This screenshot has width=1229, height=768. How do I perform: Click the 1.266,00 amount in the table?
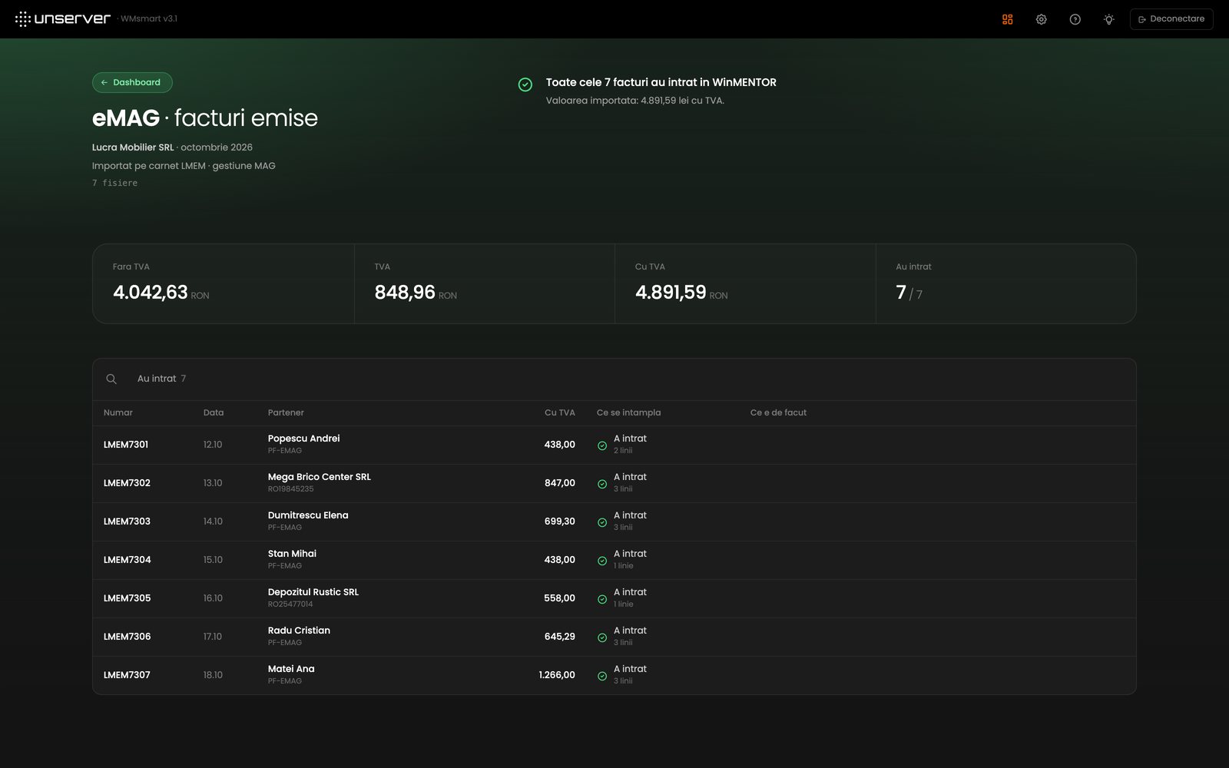click(x=557, y=675)
